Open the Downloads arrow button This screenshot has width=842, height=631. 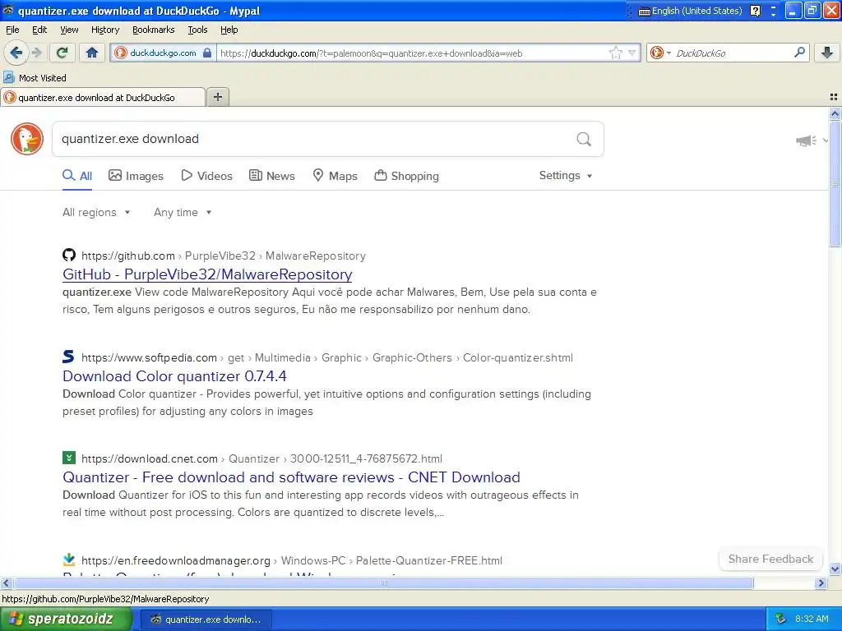coord(827,53)
